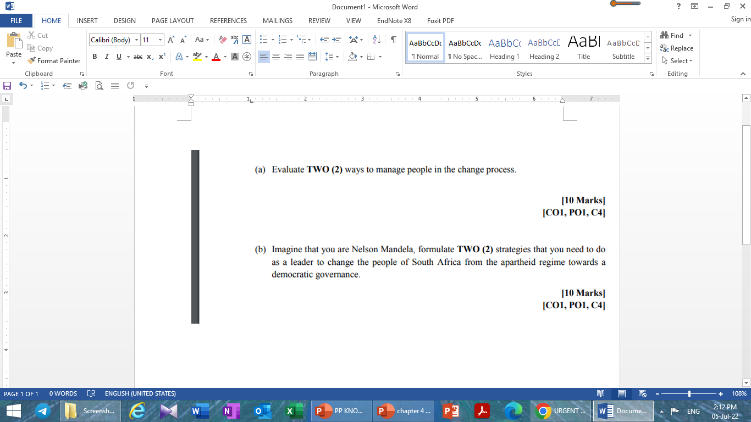This screenshot has width=751, height=422.
Task: Apply strikethrough formatting
Action: [x=137, y=56]
